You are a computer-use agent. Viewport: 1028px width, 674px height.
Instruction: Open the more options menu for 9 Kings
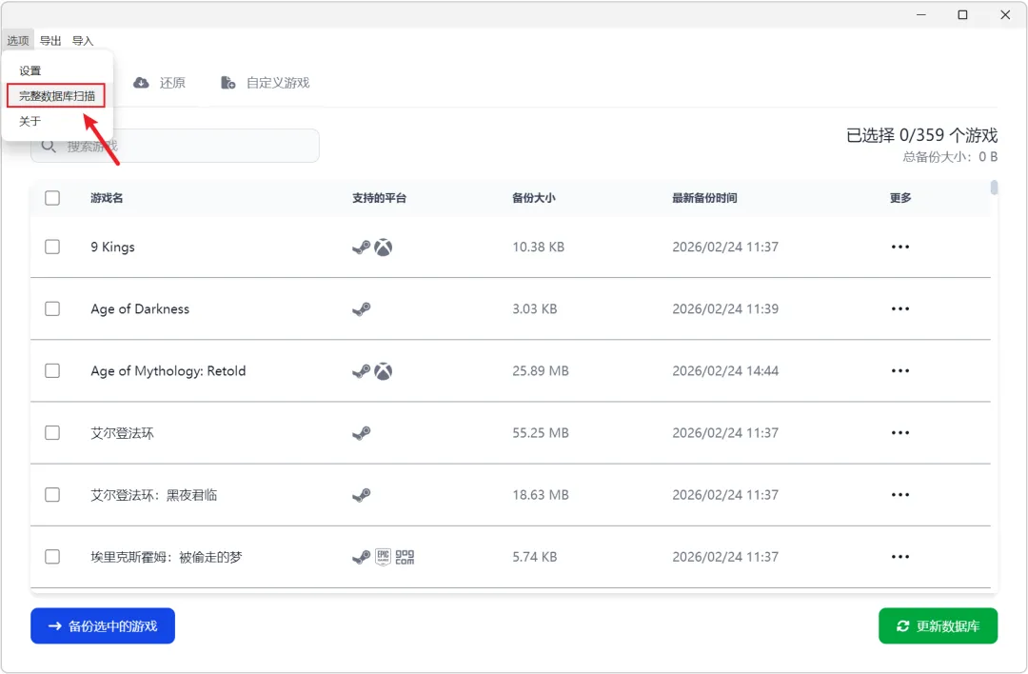pos(899,248)
